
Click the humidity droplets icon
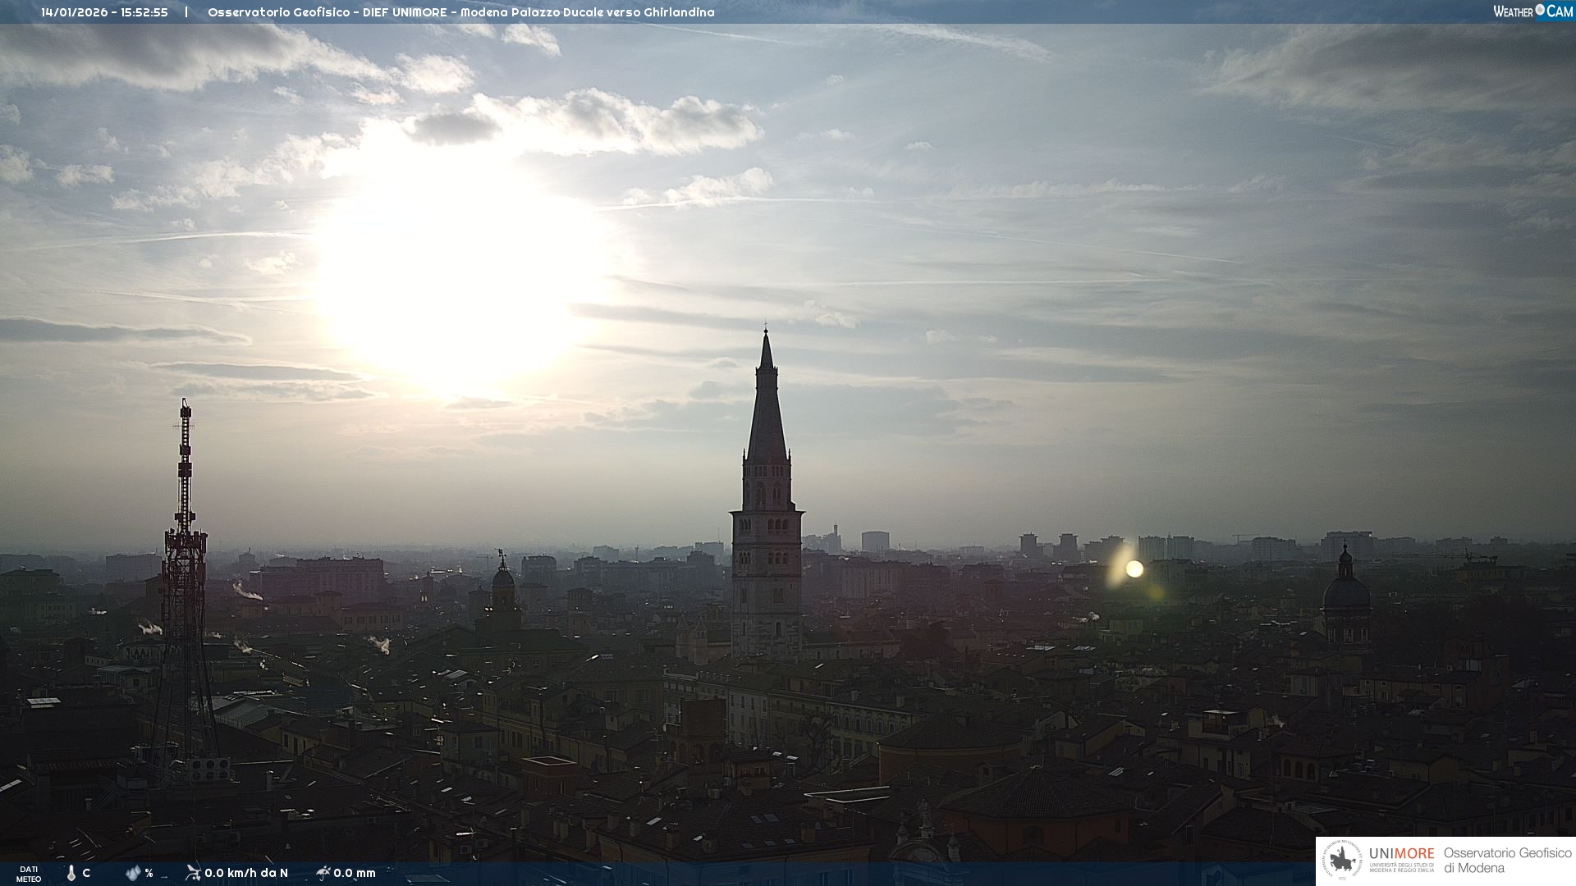pyautogui.click(x=133, y=873)
